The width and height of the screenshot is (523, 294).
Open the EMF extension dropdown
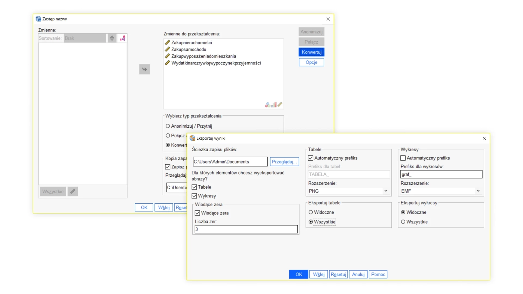click(x=478, y=191)
